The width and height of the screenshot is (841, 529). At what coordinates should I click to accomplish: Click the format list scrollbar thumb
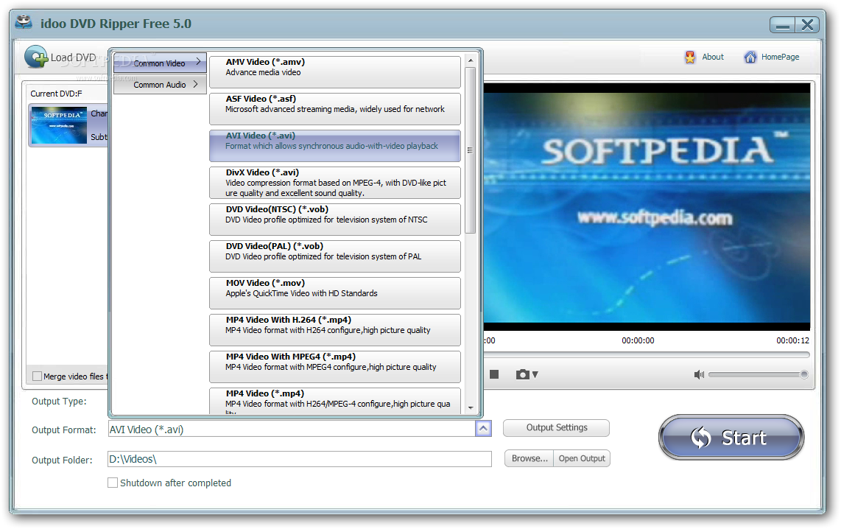(x=471, y=150)
